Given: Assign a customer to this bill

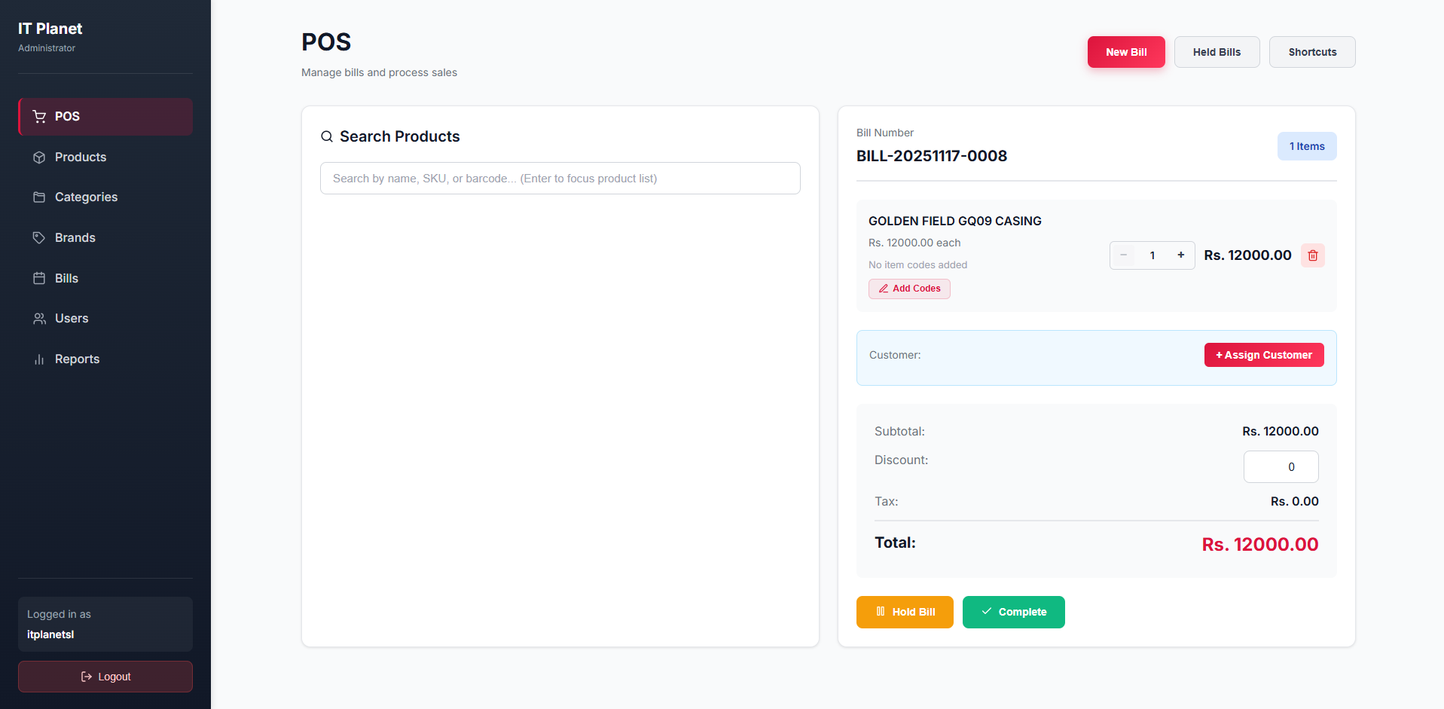Looking at the screenshot, I should [1263, 355].
